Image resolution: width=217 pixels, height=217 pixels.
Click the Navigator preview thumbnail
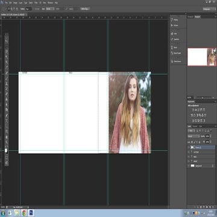point(202,57)
